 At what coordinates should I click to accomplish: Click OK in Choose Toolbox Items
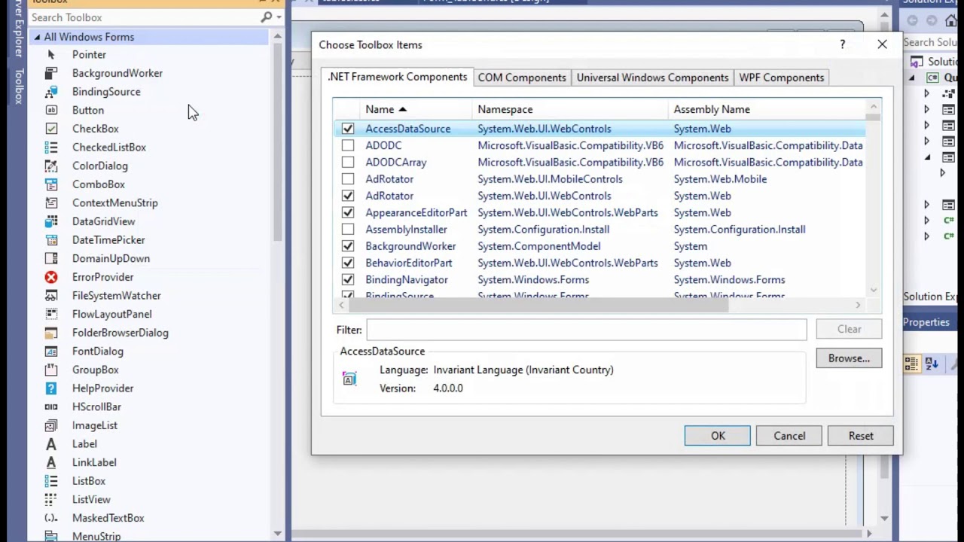pos(718,436)
